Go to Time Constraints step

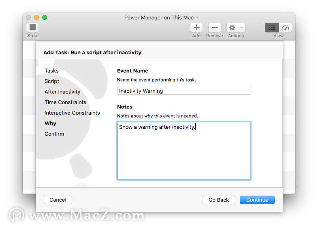pyautogui.click(x=65, y=102)
